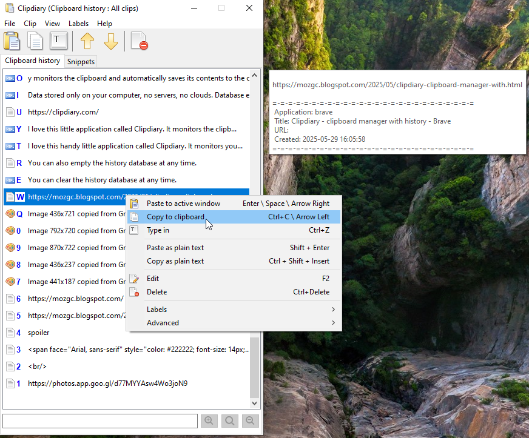Click the HTML icon of clip E
529x438 pixels.
(10, 181)
